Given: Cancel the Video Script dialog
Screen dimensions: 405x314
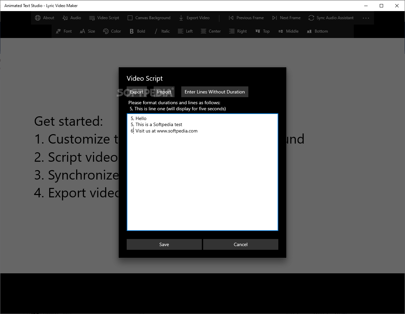Looking at the screenshot, I should 241,244.
